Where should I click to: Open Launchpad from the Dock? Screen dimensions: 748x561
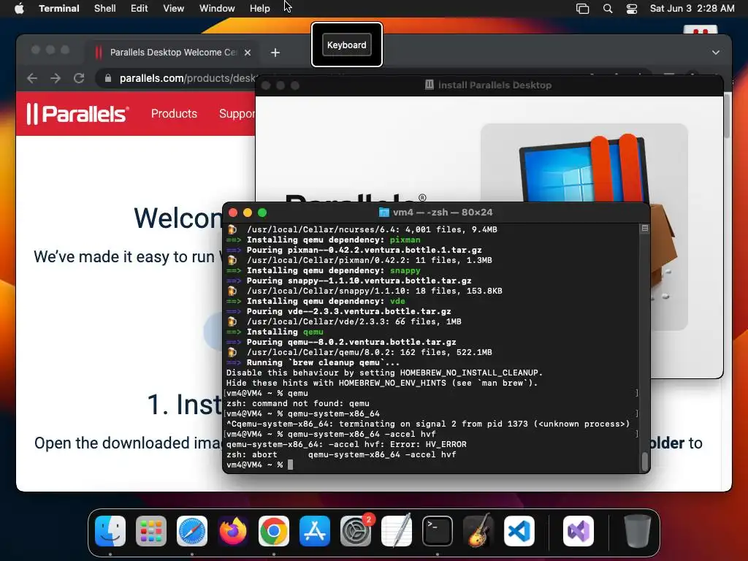tap(151, 531)
